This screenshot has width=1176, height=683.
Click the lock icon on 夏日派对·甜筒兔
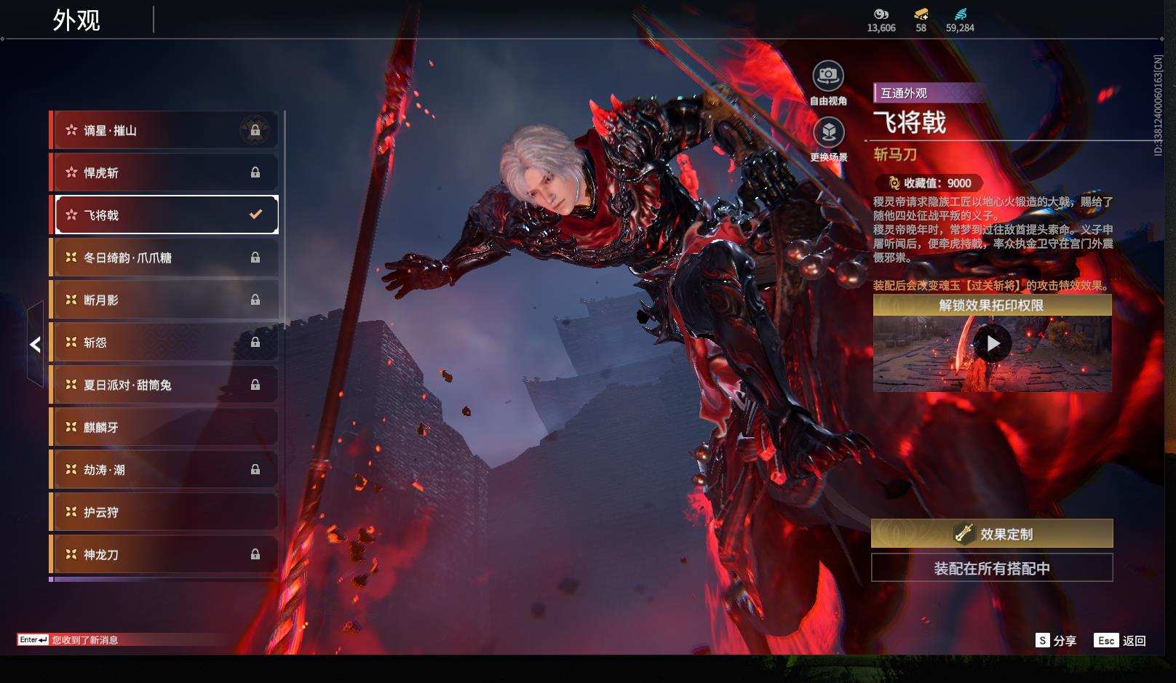255,385
